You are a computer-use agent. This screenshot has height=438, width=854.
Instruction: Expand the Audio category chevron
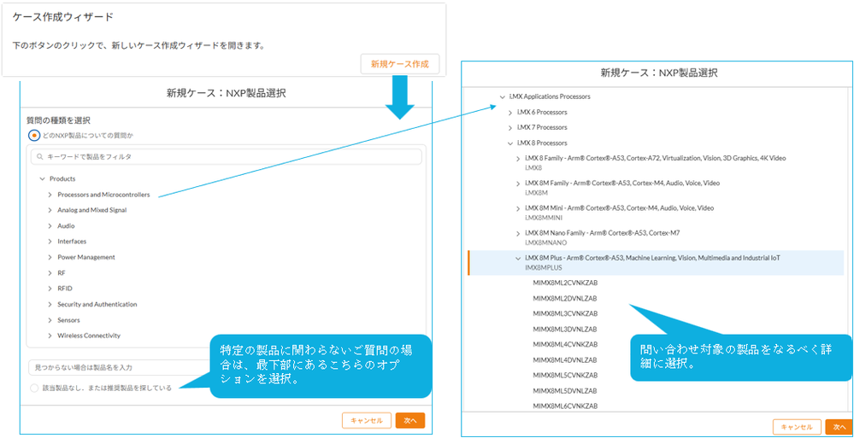[50, 225]
